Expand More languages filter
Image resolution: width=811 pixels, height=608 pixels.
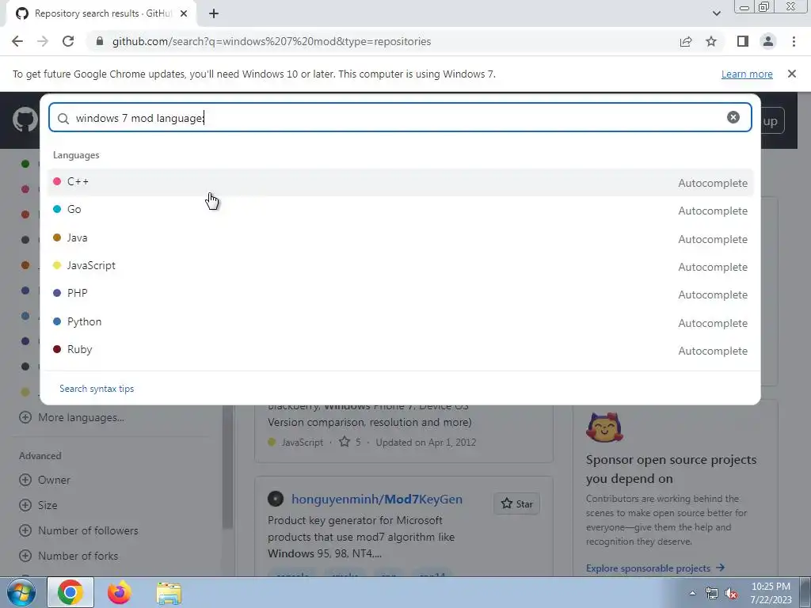[71, 417]
